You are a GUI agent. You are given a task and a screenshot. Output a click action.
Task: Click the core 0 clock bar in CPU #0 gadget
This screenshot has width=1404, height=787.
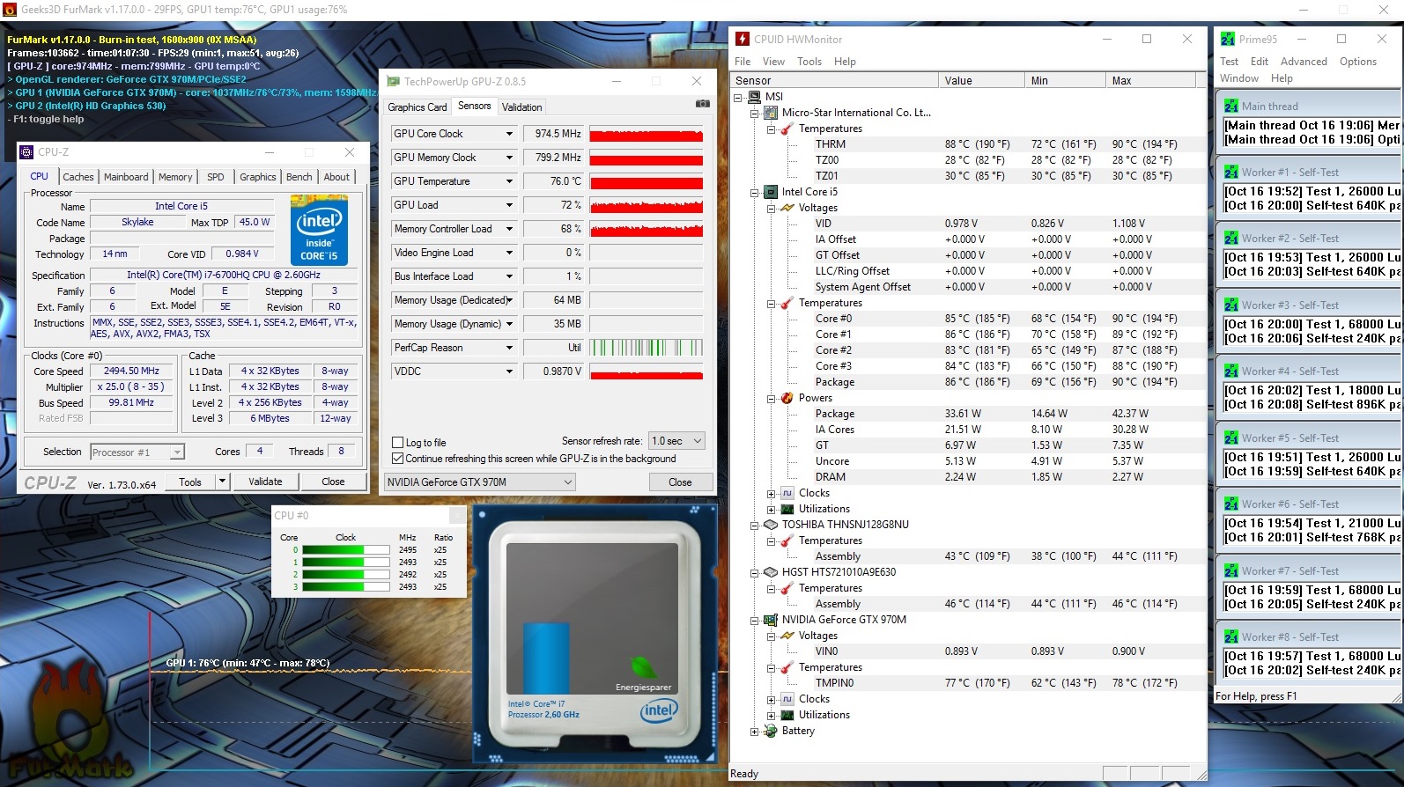click(x=345, y=550)
